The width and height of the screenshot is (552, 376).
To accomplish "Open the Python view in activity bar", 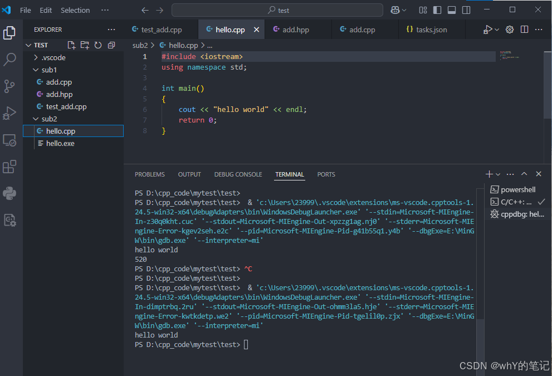I will (x=9, y=193).
